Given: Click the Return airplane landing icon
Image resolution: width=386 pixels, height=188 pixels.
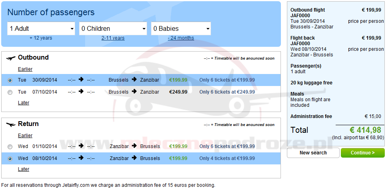Looking at the screenshot, I should [x=11, y=124].
